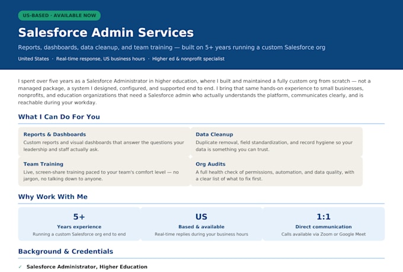
Task: Click the subtitle beginning 'Reports, dashboards, data cleanup'
Action: click(172, 47)
